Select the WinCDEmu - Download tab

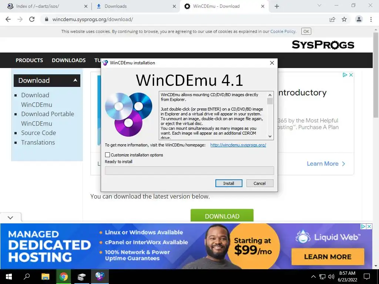point(224,6)
